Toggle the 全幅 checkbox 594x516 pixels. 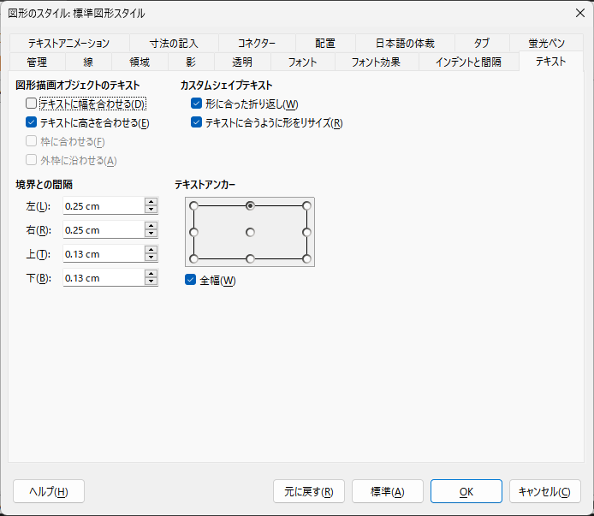coord(191,280)
